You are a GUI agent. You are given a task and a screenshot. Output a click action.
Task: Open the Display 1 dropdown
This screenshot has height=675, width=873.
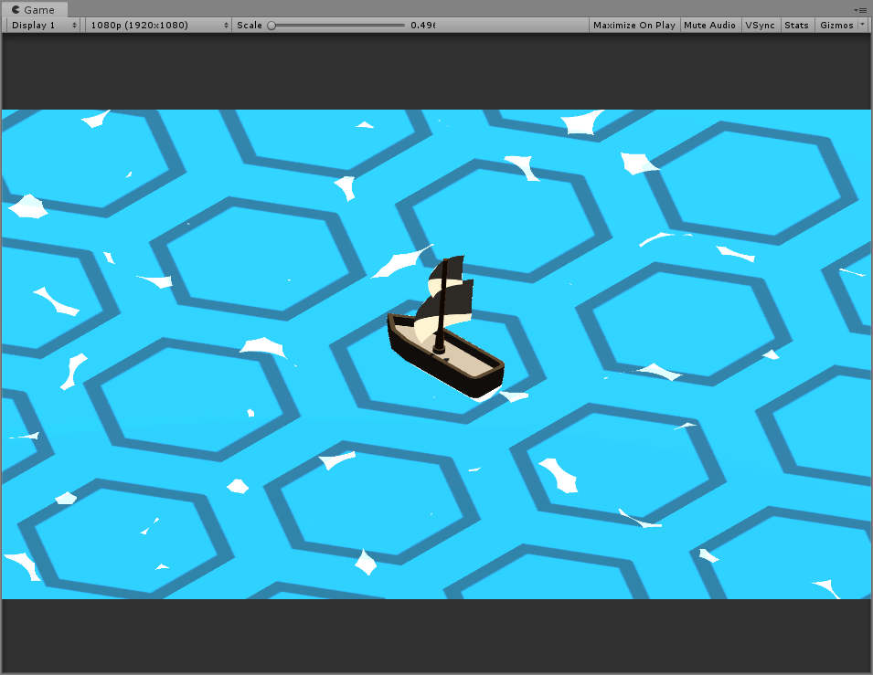click(43, 25)
